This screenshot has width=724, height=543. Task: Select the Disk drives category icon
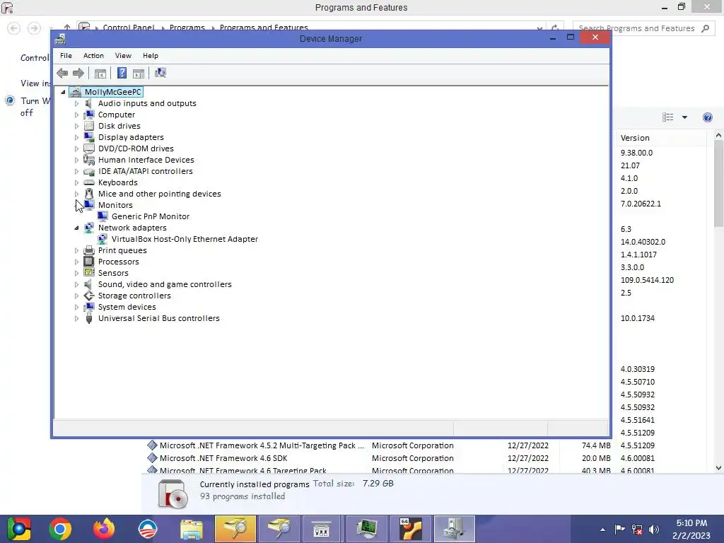pyautogui.click(x=89, y=126)
